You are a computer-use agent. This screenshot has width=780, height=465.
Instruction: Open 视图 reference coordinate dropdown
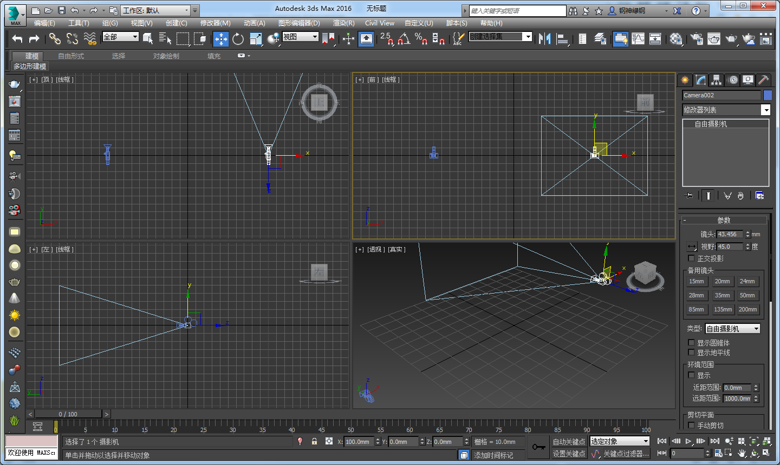coord(300,37)
